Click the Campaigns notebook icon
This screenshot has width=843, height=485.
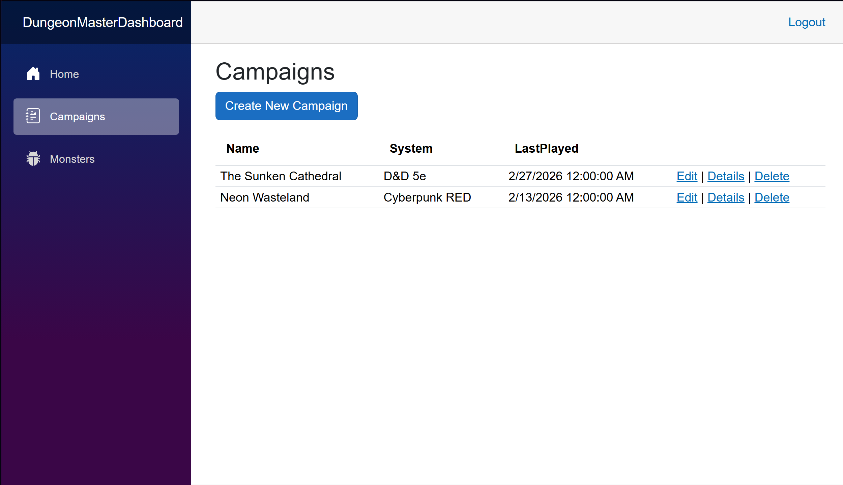pos(33,116)
